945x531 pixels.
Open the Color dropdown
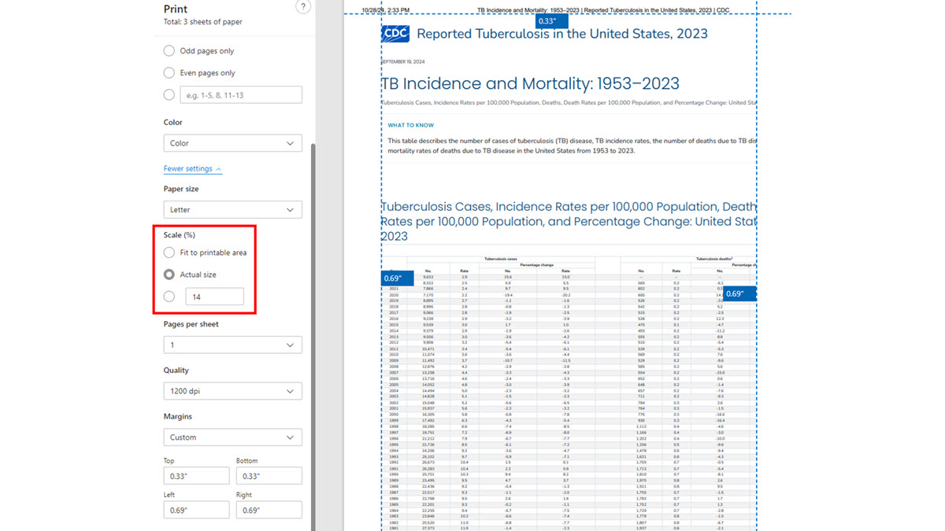[232, 143]
